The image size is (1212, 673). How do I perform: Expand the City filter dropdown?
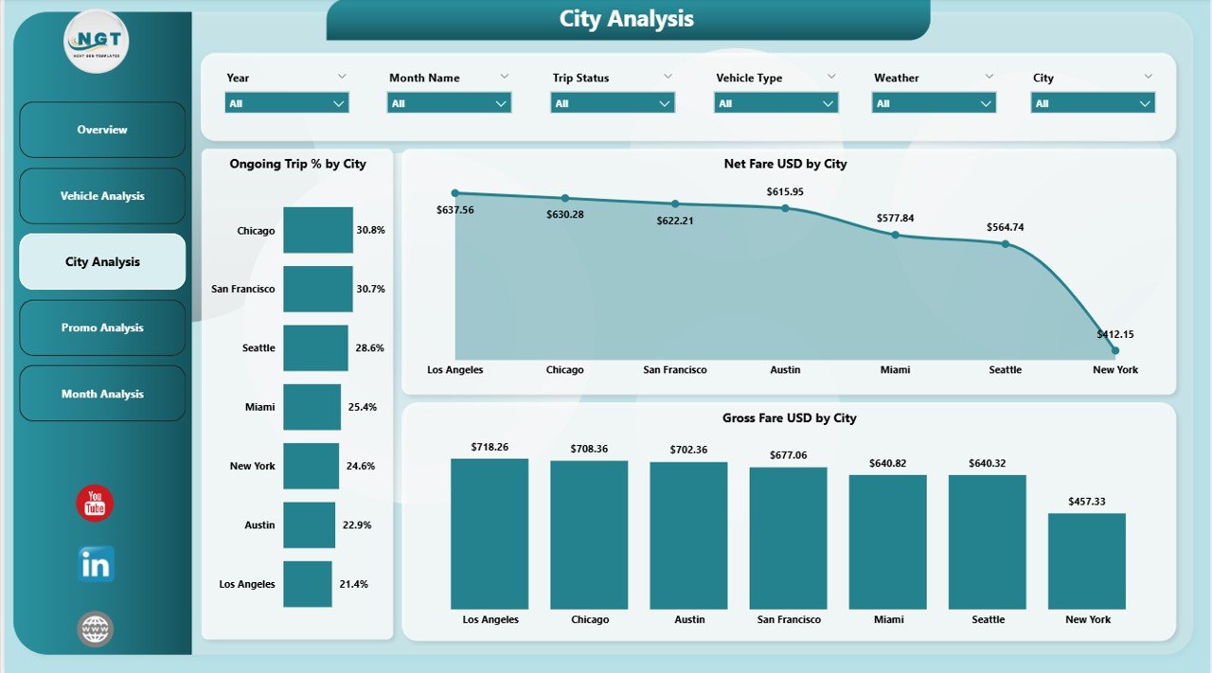pos(1149,102)
